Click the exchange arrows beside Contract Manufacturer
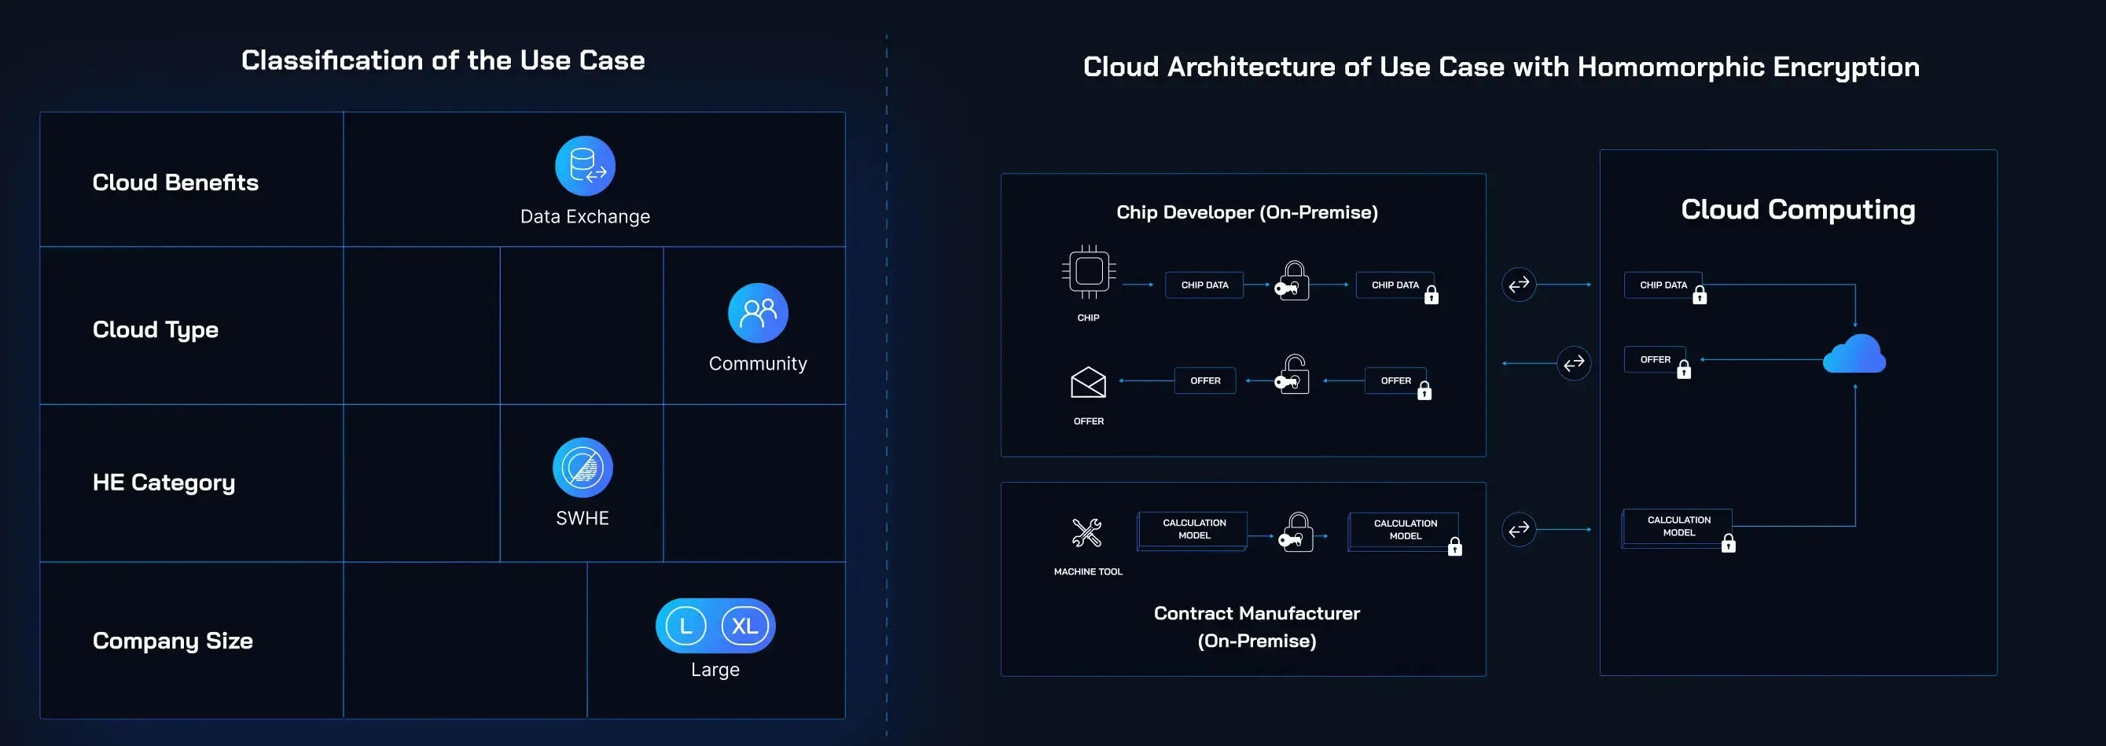 click(x=1519, y=530)
